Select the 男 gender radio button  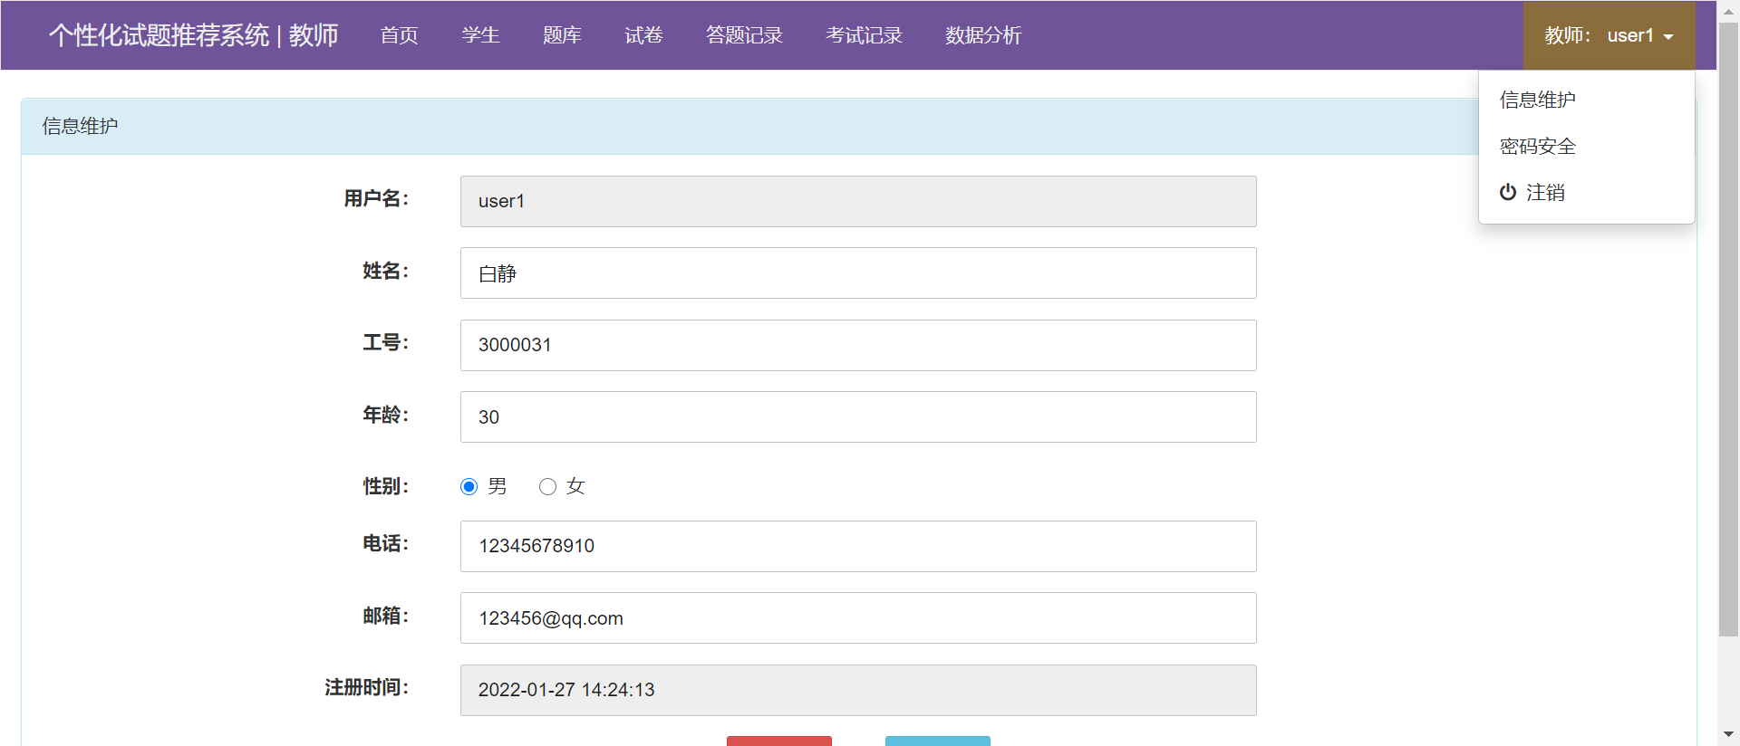click(x=469, y=487)
